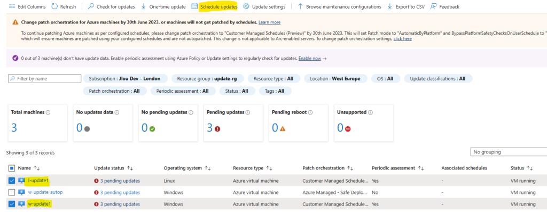Toggle the select-all checkbox in Name header

pos(12,168)
